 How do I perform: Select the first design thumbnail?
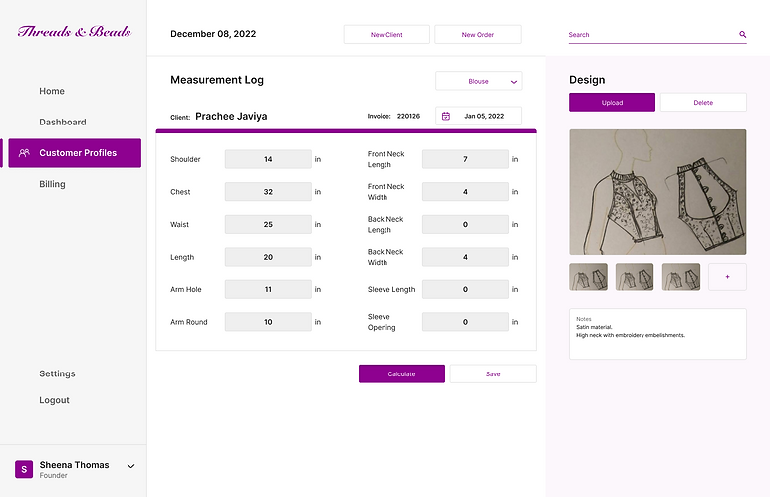click(589, 277)
